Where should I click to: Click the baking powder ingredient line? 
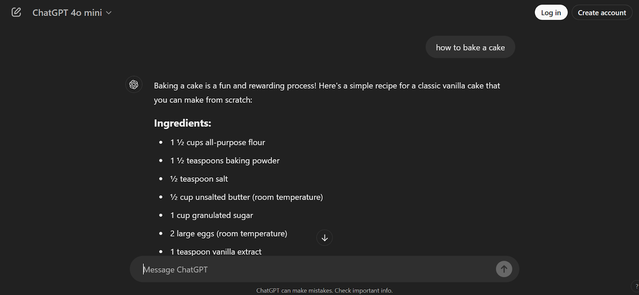(225, 161)
